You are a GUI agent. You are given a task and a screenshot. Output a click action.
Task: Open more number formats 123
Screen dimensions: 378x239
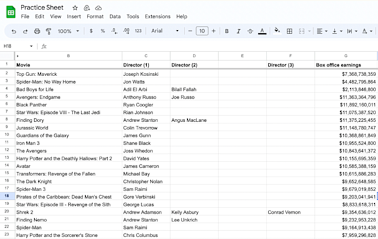point(138,31)
